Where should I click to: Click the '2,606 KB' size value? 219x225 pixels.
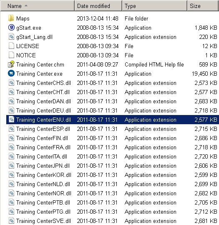point(206,166)
